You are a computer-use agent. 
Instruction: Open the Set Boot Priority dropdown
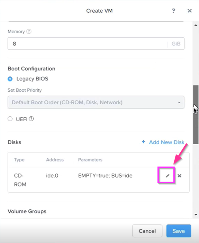tap(96, 102)
